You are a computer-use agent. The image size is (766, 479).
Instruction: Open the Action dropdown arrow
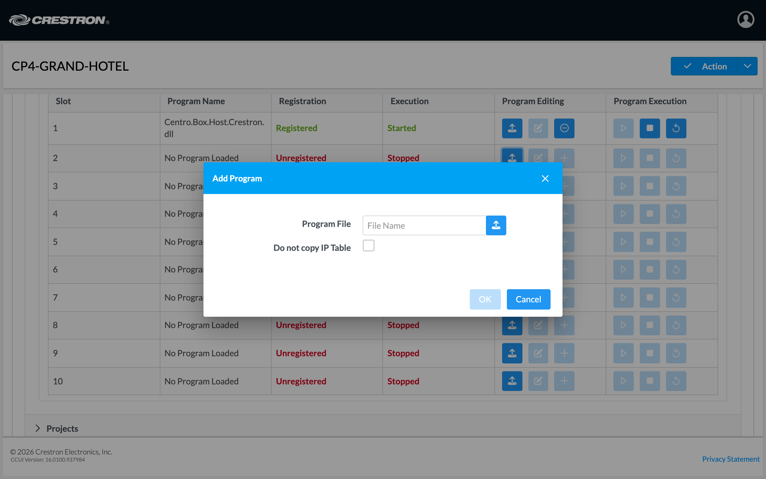(x=747, y=66)
